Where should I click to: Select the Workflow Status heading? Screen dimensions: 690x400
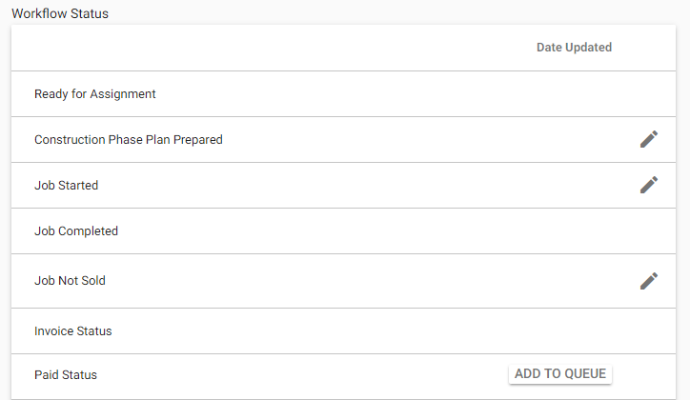click(x=60, y=13)
